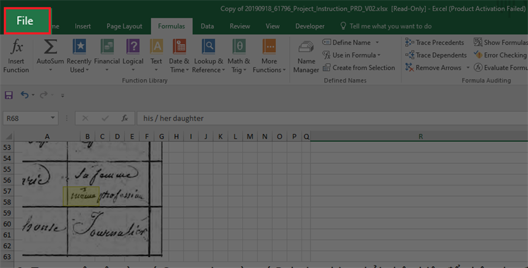Open the Name Manager
This screenshot has height=268, width=528.
pyautogui.click(x=306, y=57)
